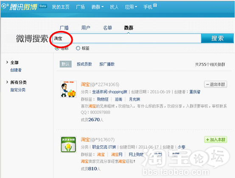Select the 名称 radio button
Viewport: 235px width, 178px height.
point(57,48)
